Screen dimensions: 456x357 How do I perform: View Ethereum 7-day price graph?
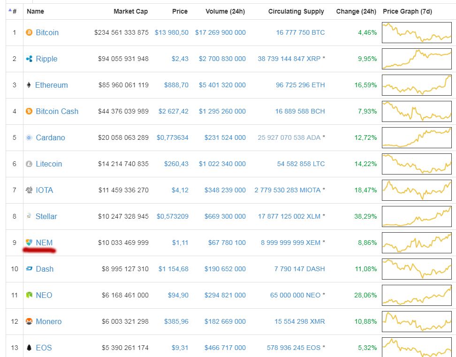(417, 85)
